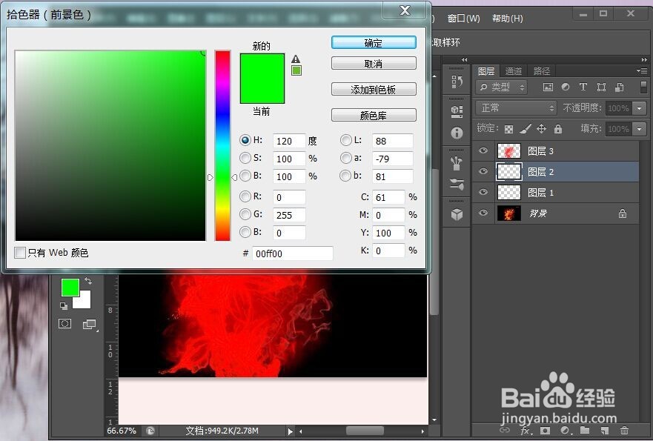The width and height of the screenshot is (653, 441).
Task: Click the 取消 button
Action: (374, 64)
